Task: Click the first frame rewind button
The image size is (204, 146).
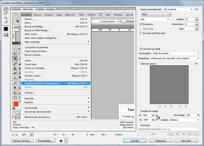Action: point(171,134)
